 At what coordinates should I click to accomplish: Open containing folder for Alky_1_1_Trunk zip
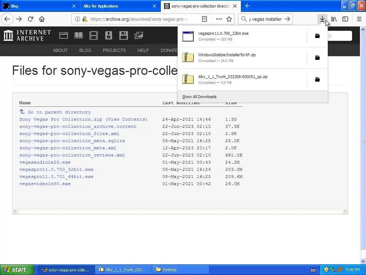click(x=317, y=79)
